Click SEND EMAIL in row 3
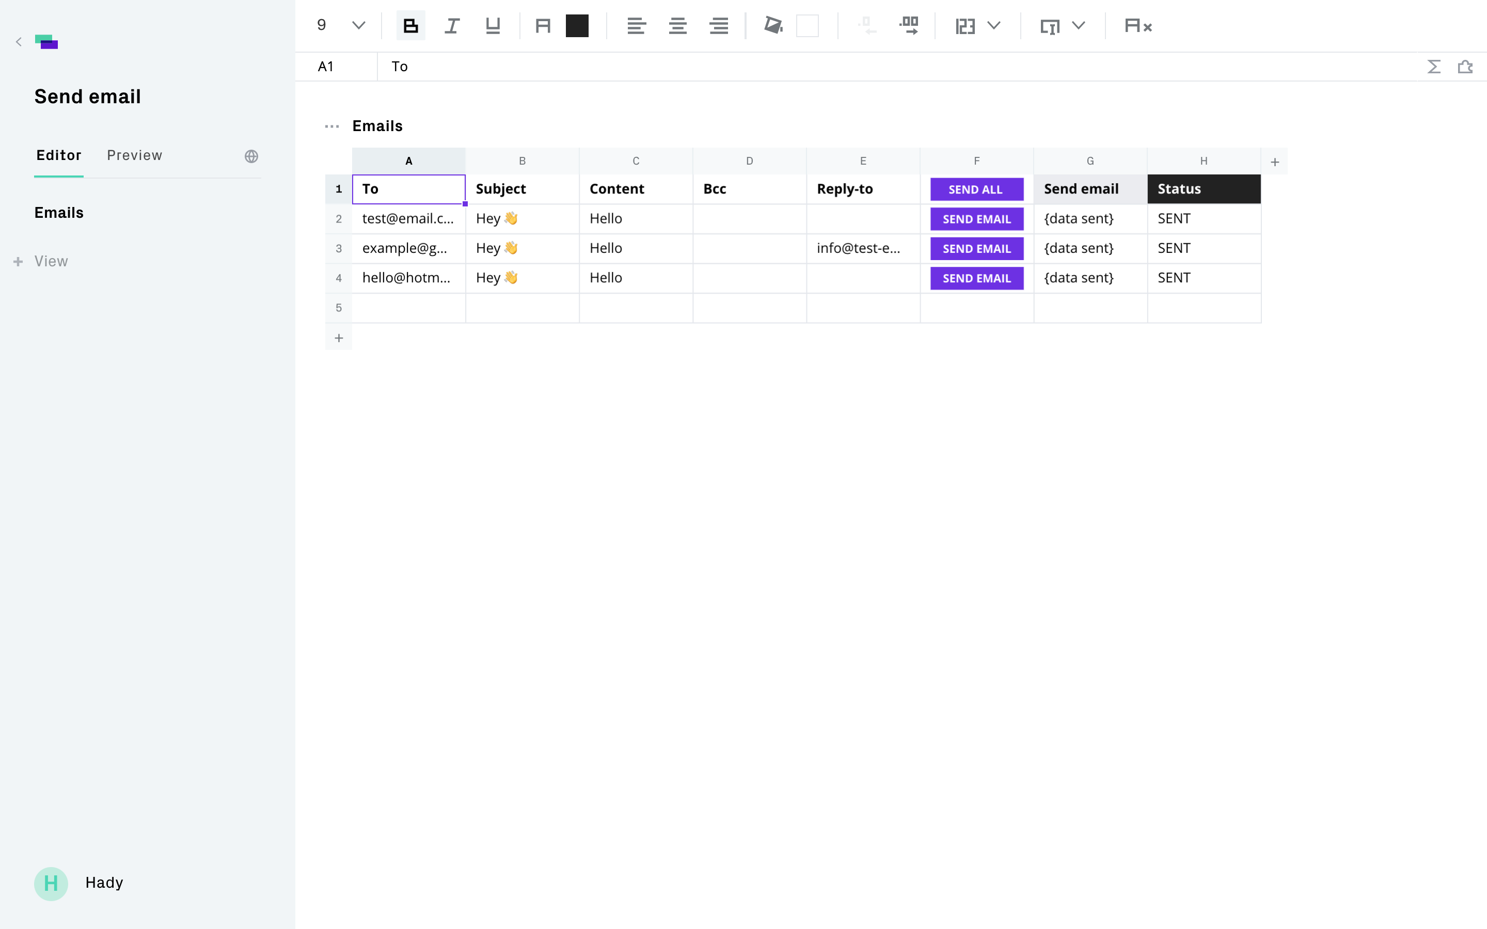The image size is (1487, 929). [x=976, y=249]
